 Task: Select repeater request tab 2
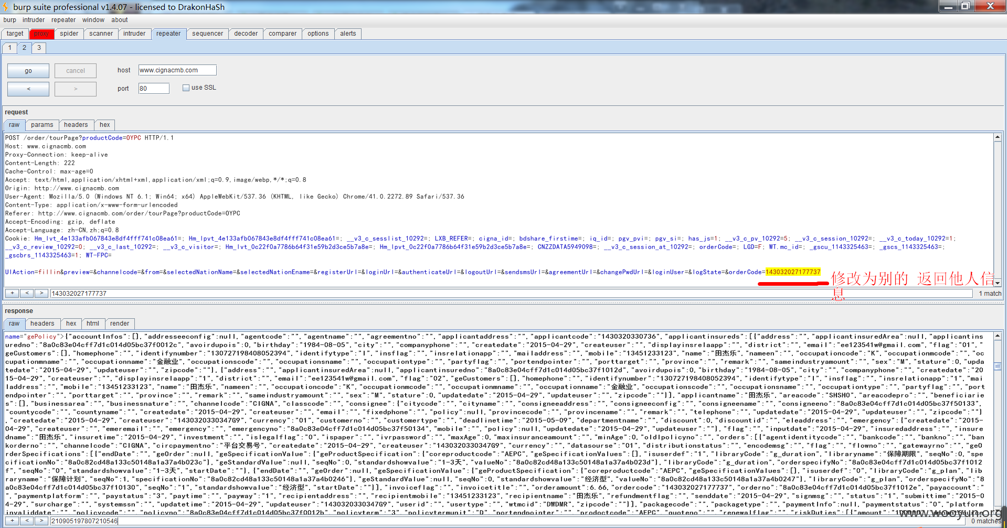point(24,48)
